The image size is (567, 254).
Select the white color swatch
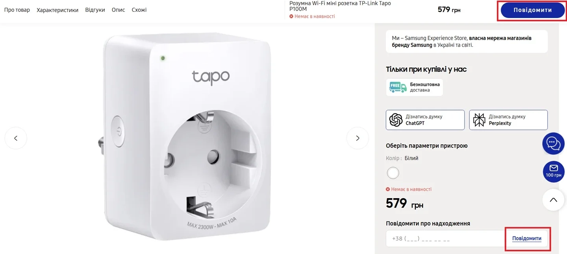(x=393, y=173)
